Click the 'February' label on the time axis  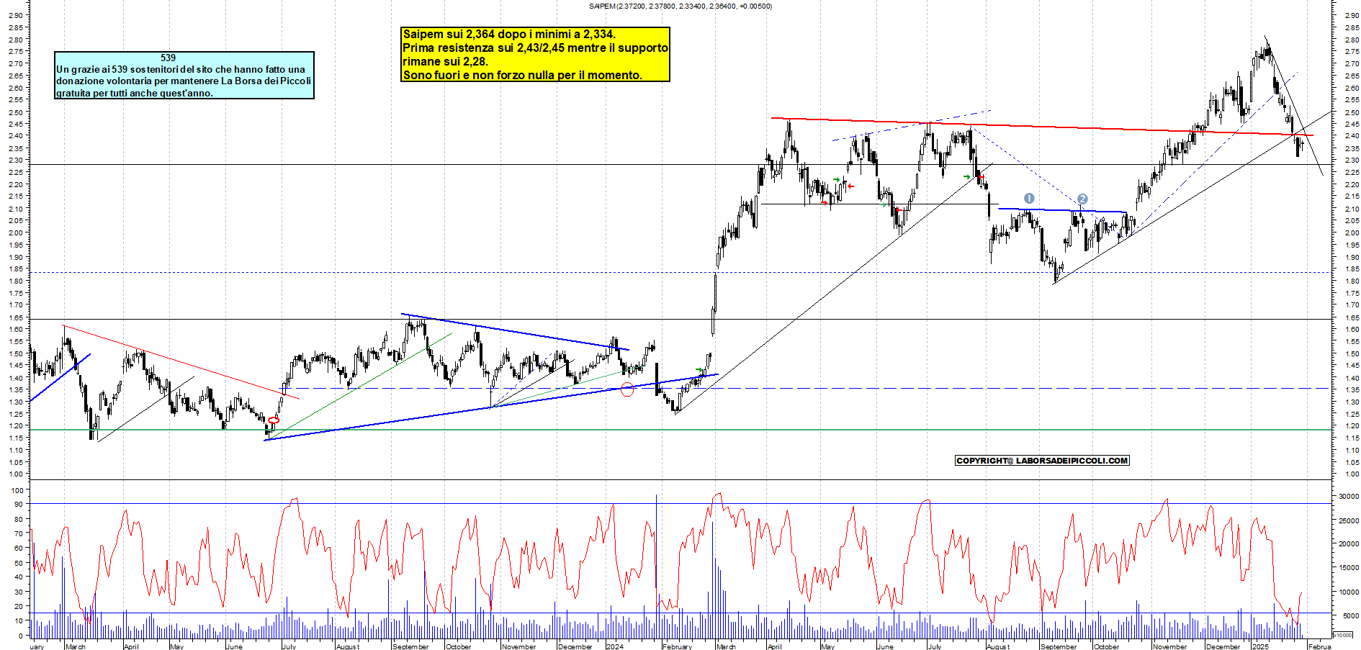click(676, 646)
